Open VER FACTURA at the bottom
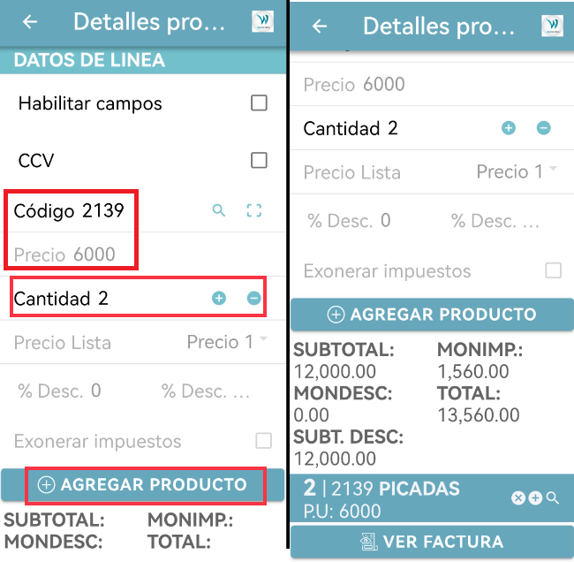The image size is (574, 562). point(432,542)
